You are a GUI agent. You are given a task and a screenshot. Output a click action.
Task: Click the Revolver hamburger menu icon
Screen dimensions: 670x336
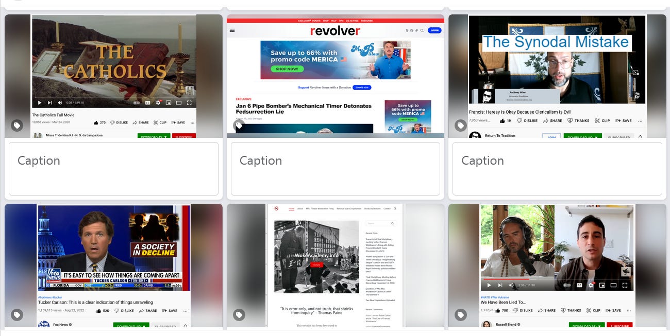click(x=232, y=30)
